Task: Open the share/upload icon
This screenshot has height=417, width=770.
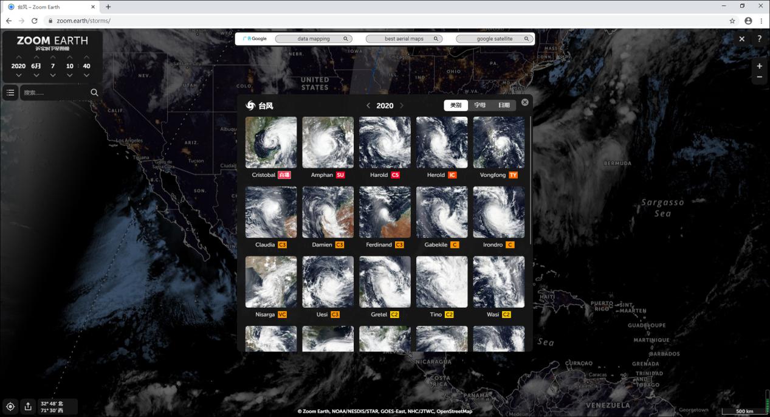Action: pyautogui.click(x=28, y=407)
